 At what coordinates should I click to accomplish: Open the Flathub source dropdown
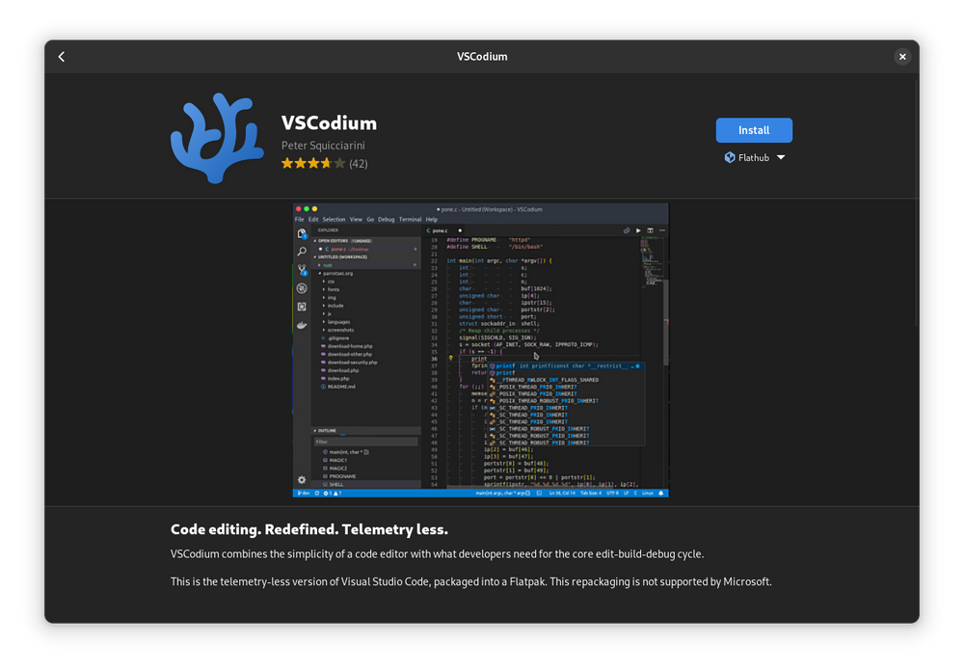780,157
